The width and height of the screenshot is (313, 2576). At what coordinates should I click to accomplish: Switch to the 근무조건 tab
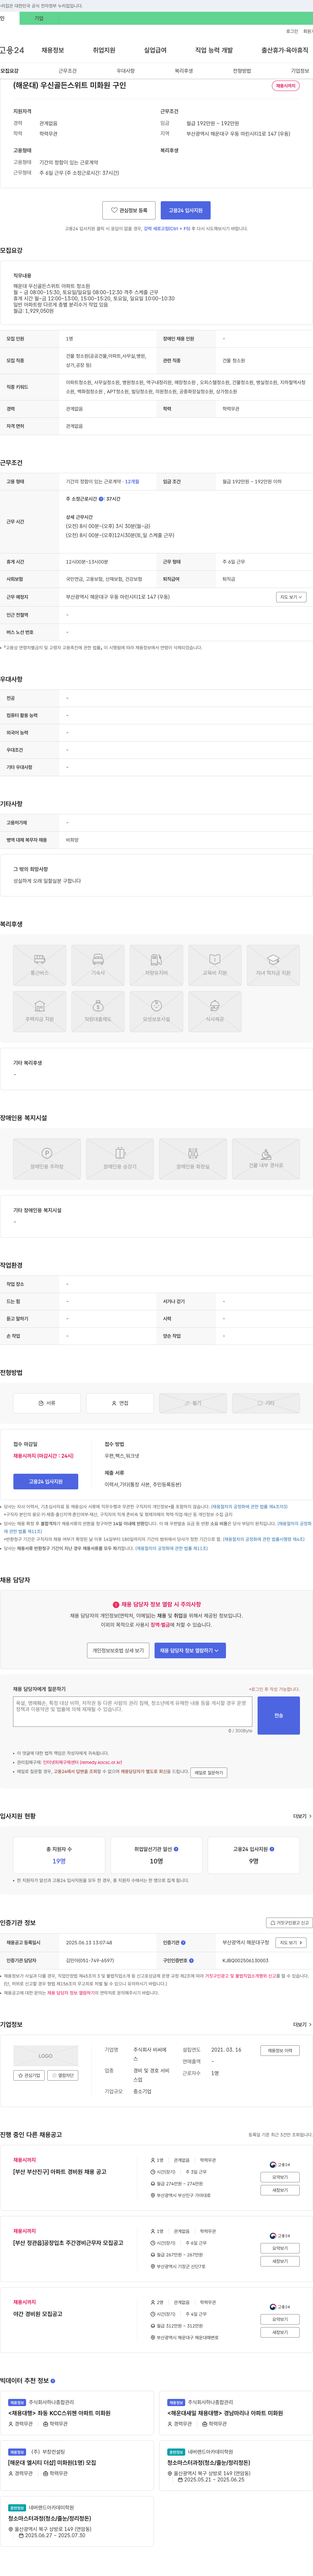coord(67,71)
